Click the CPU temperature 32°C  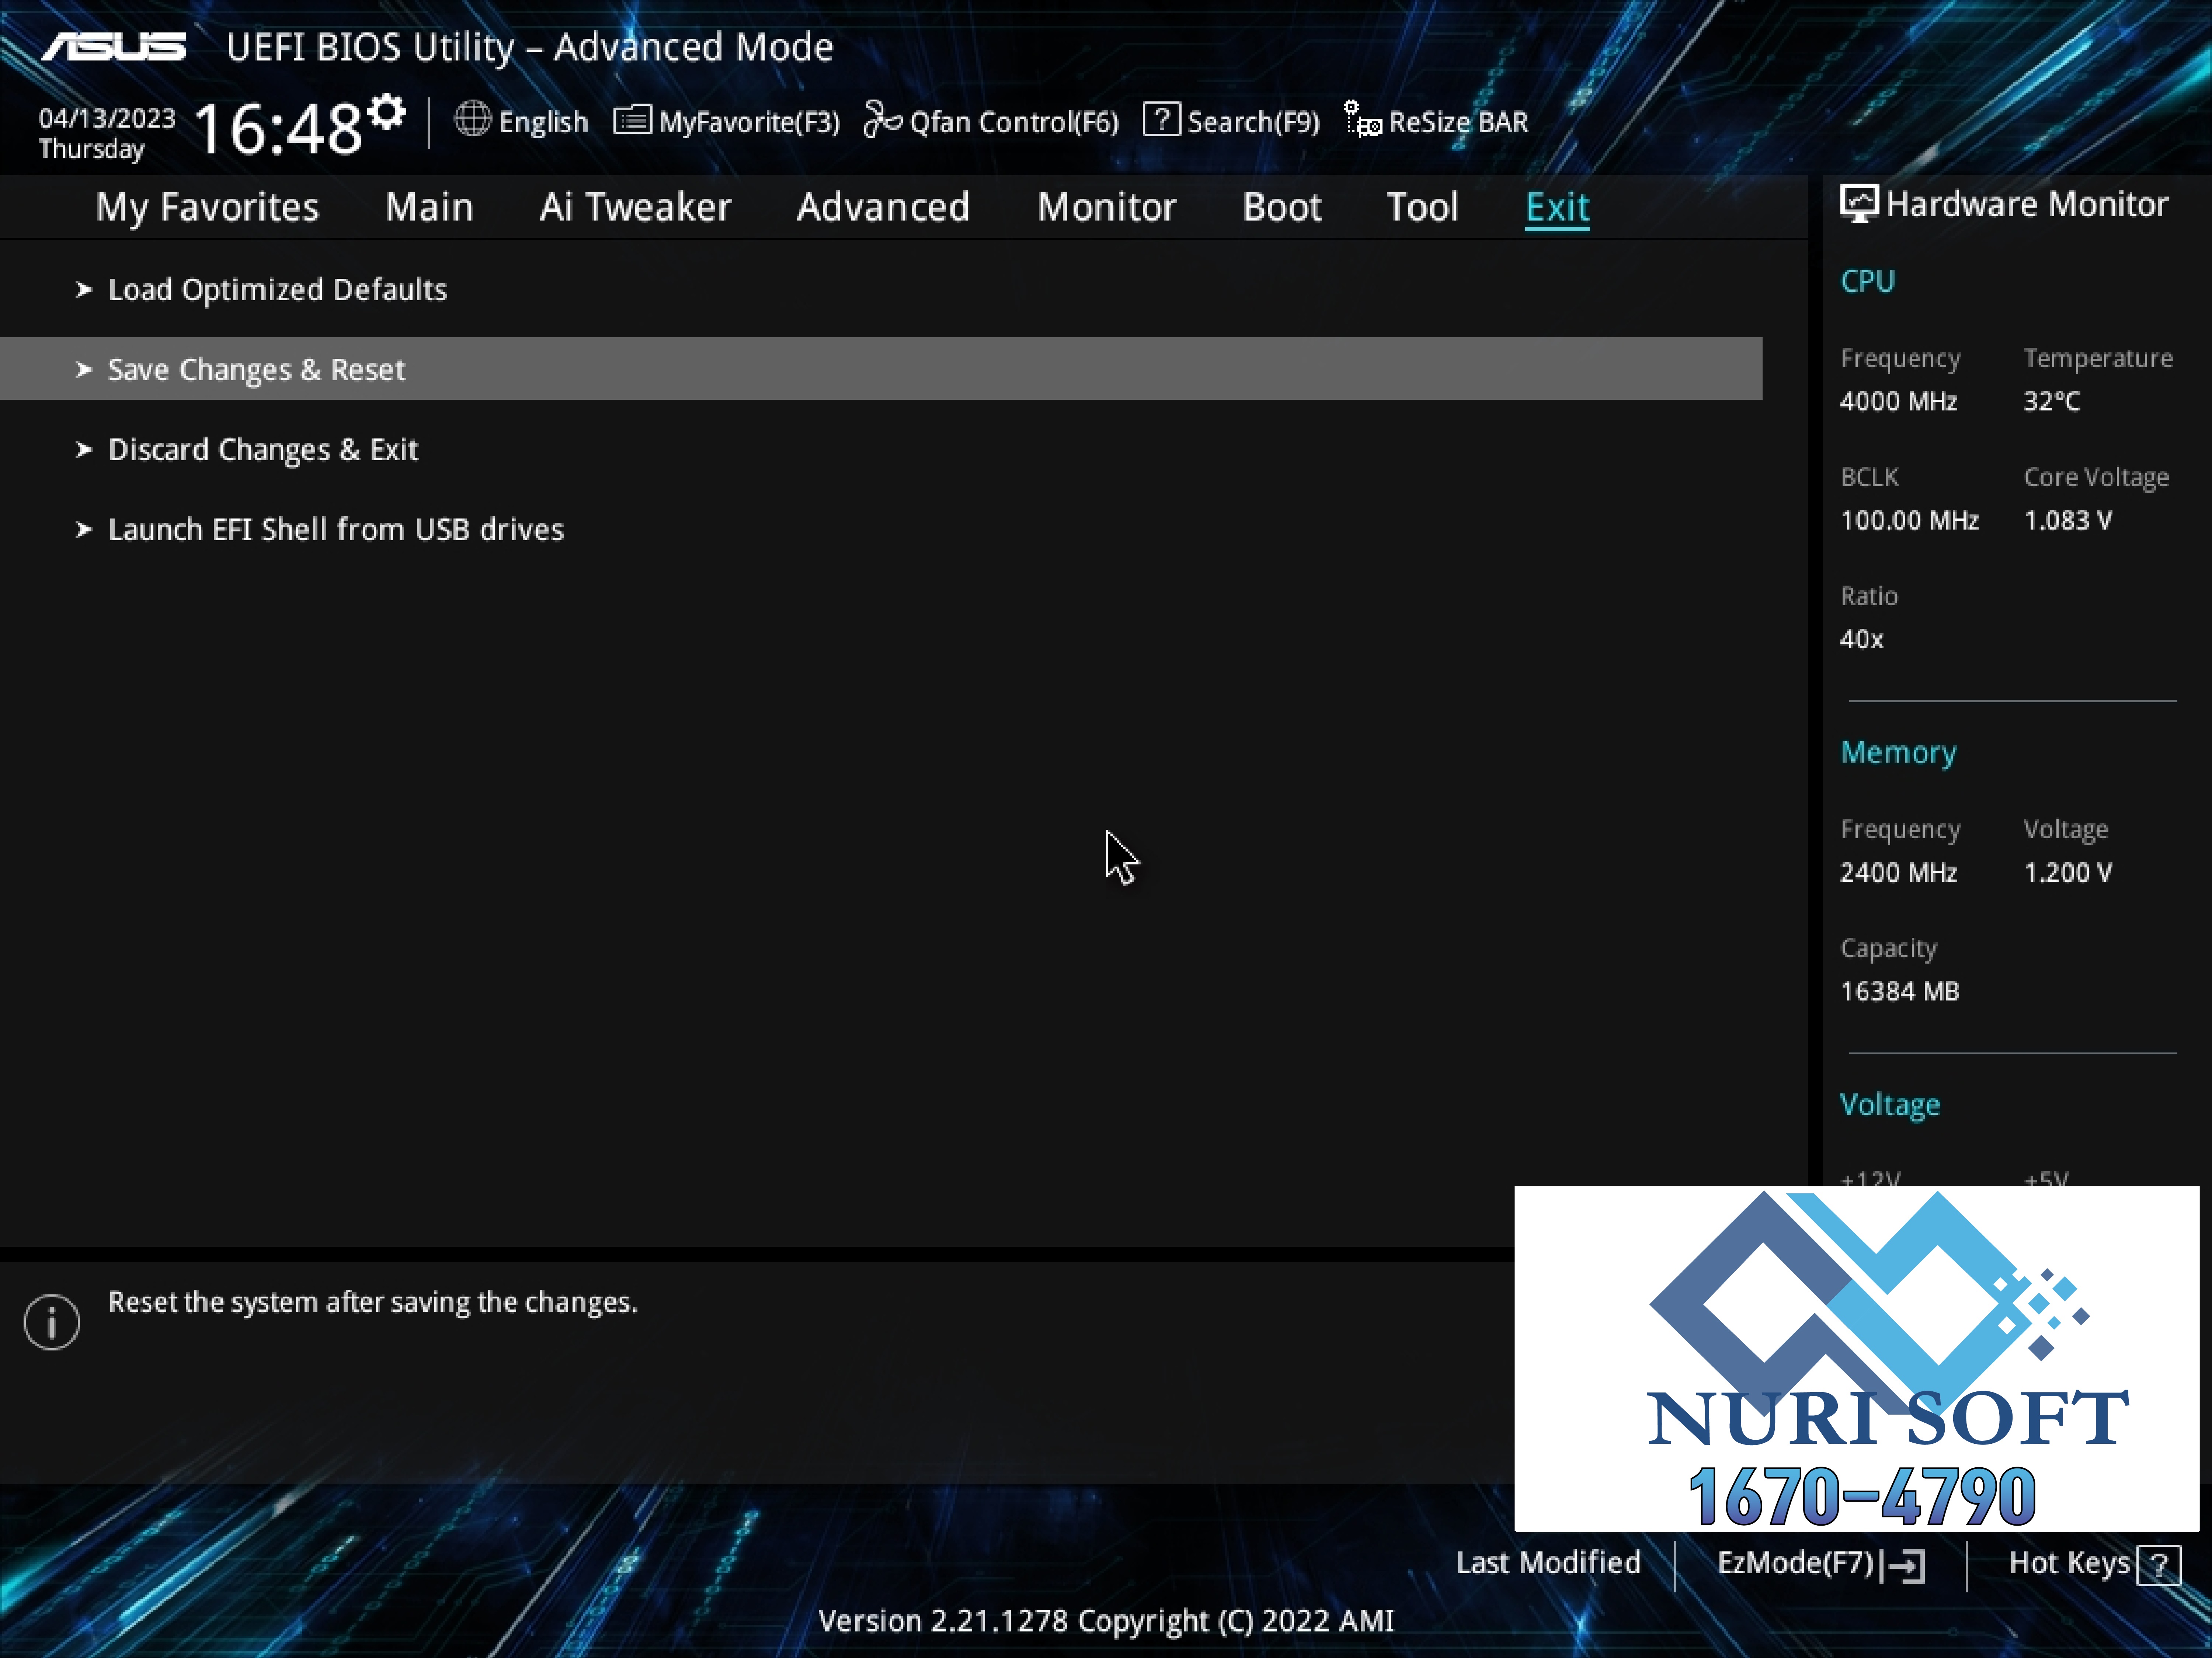[x=2052, y=402]
